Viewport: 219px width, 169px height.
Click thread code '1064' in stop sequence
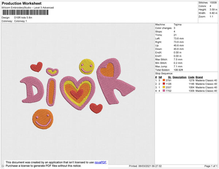(192, 87)
